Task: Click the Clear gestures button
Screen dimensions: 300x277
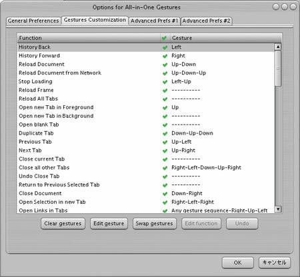Action: [63, 224]
